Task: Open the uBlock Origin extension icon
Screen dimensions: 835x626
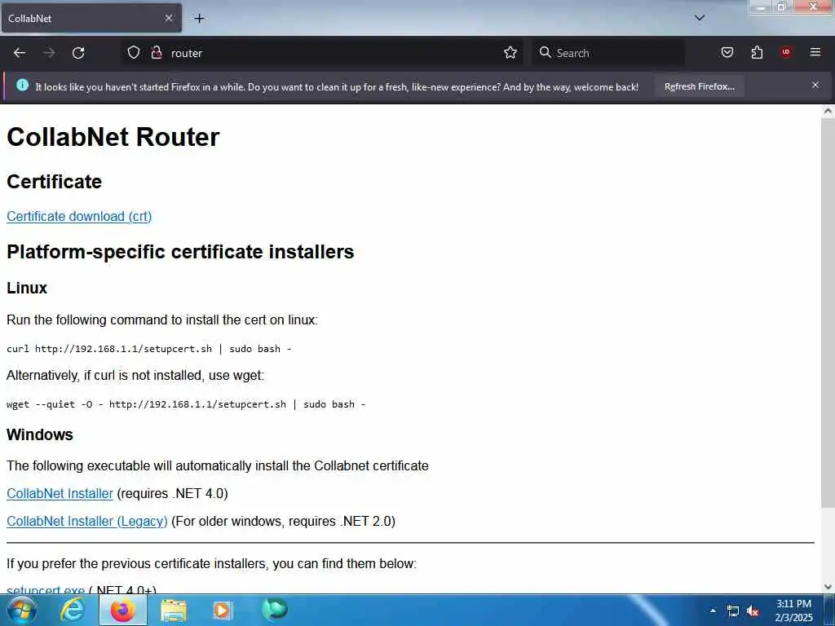Action: [x=785, y=52]
